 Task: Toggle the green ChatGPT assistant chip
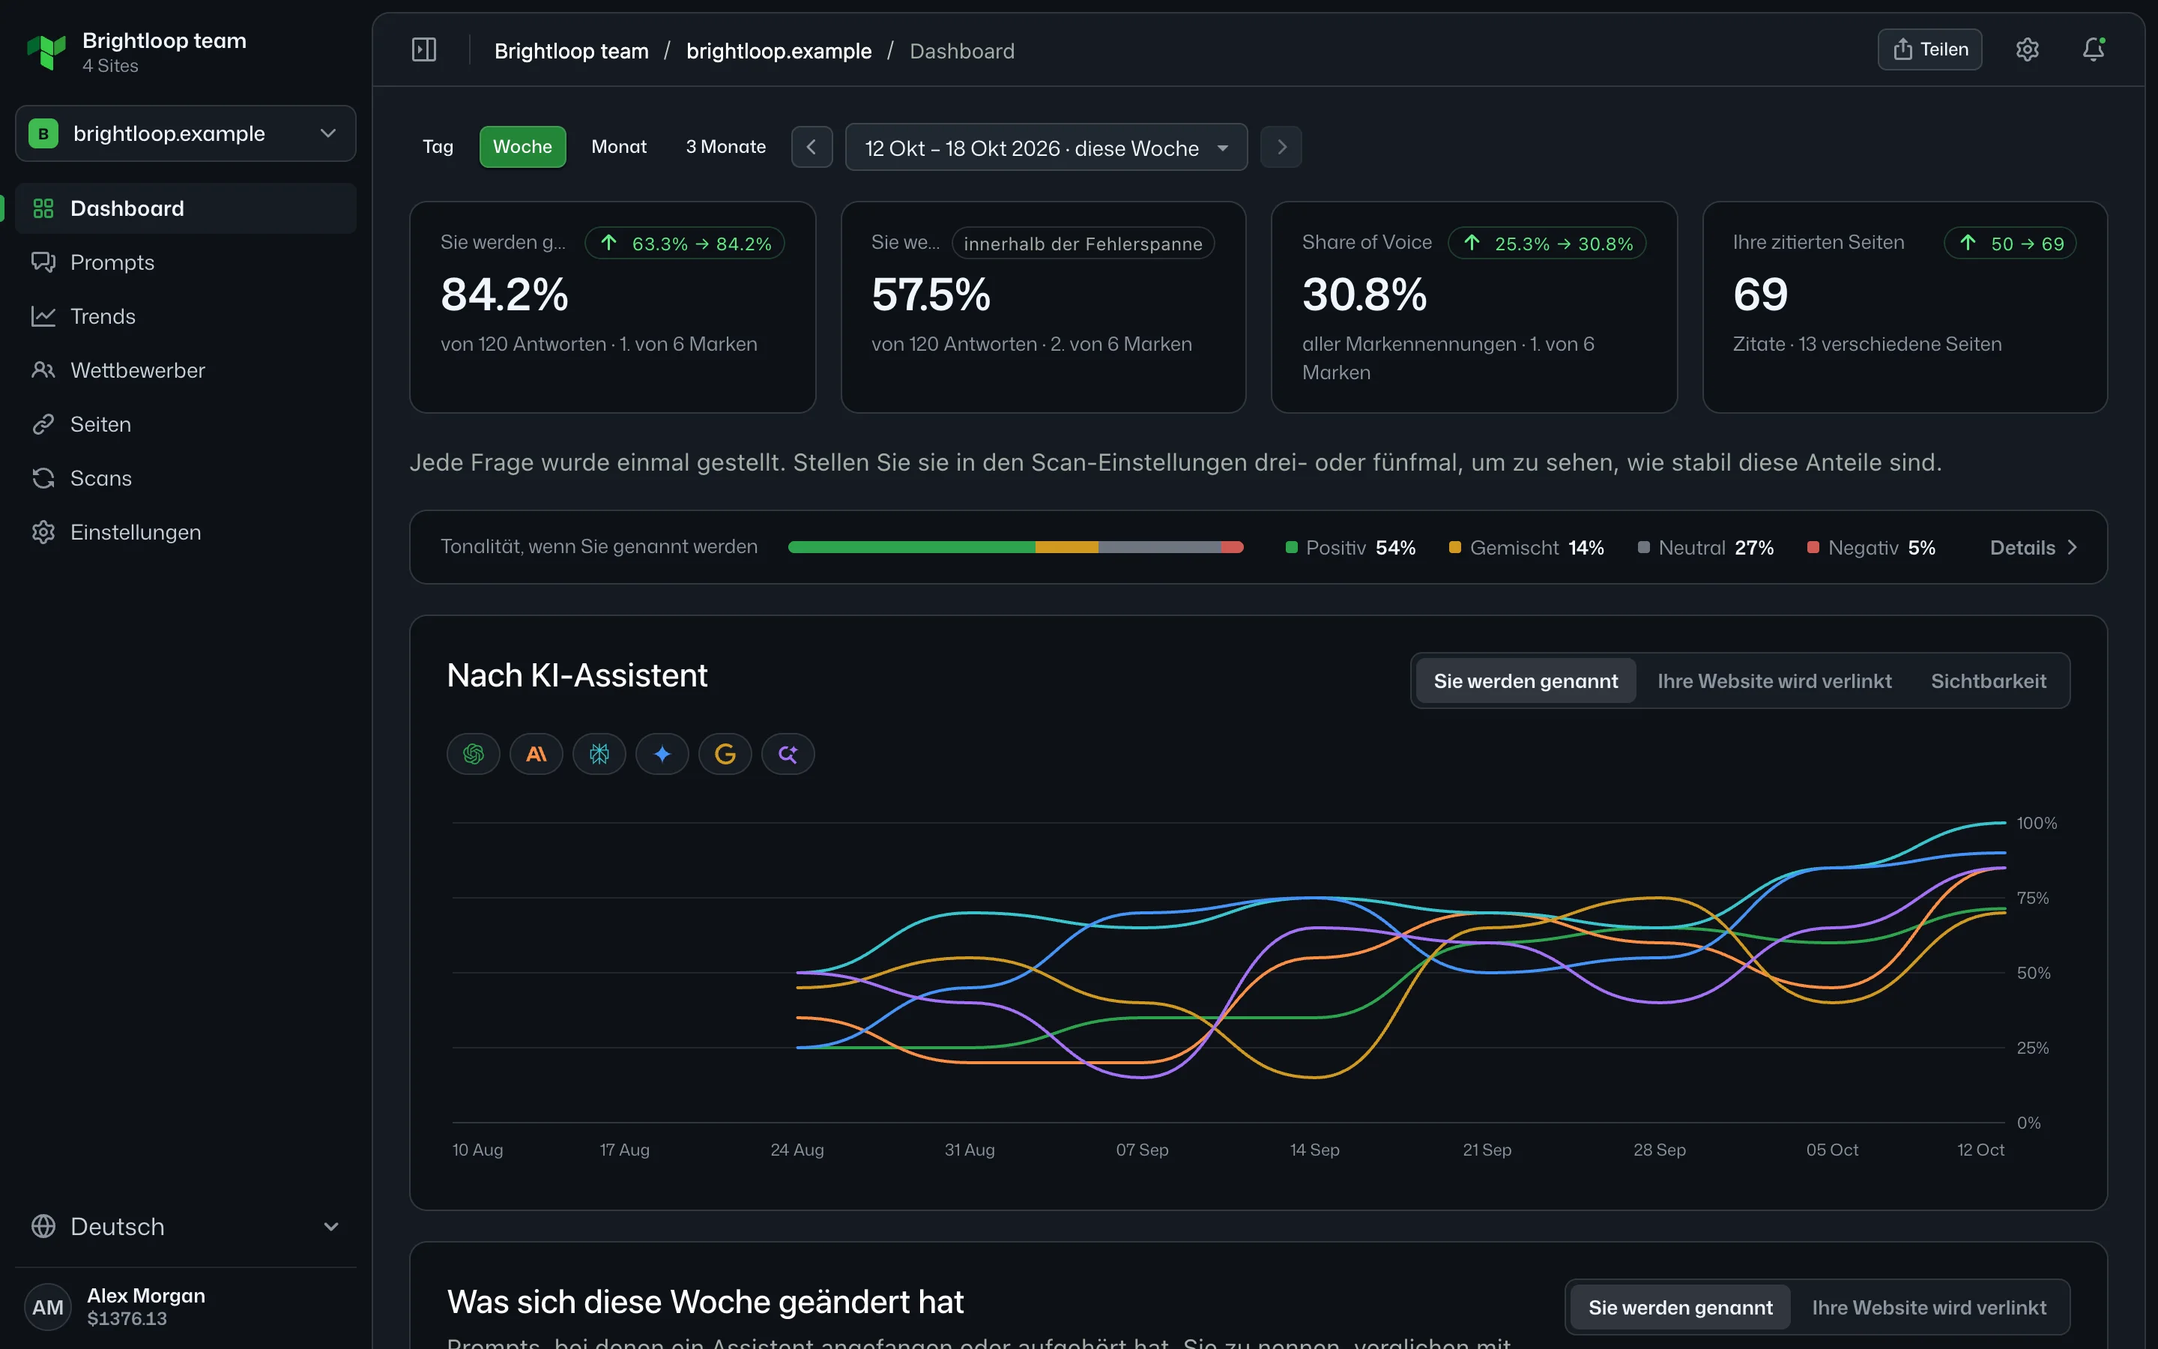pyautogui.click(x=473, y=754)
